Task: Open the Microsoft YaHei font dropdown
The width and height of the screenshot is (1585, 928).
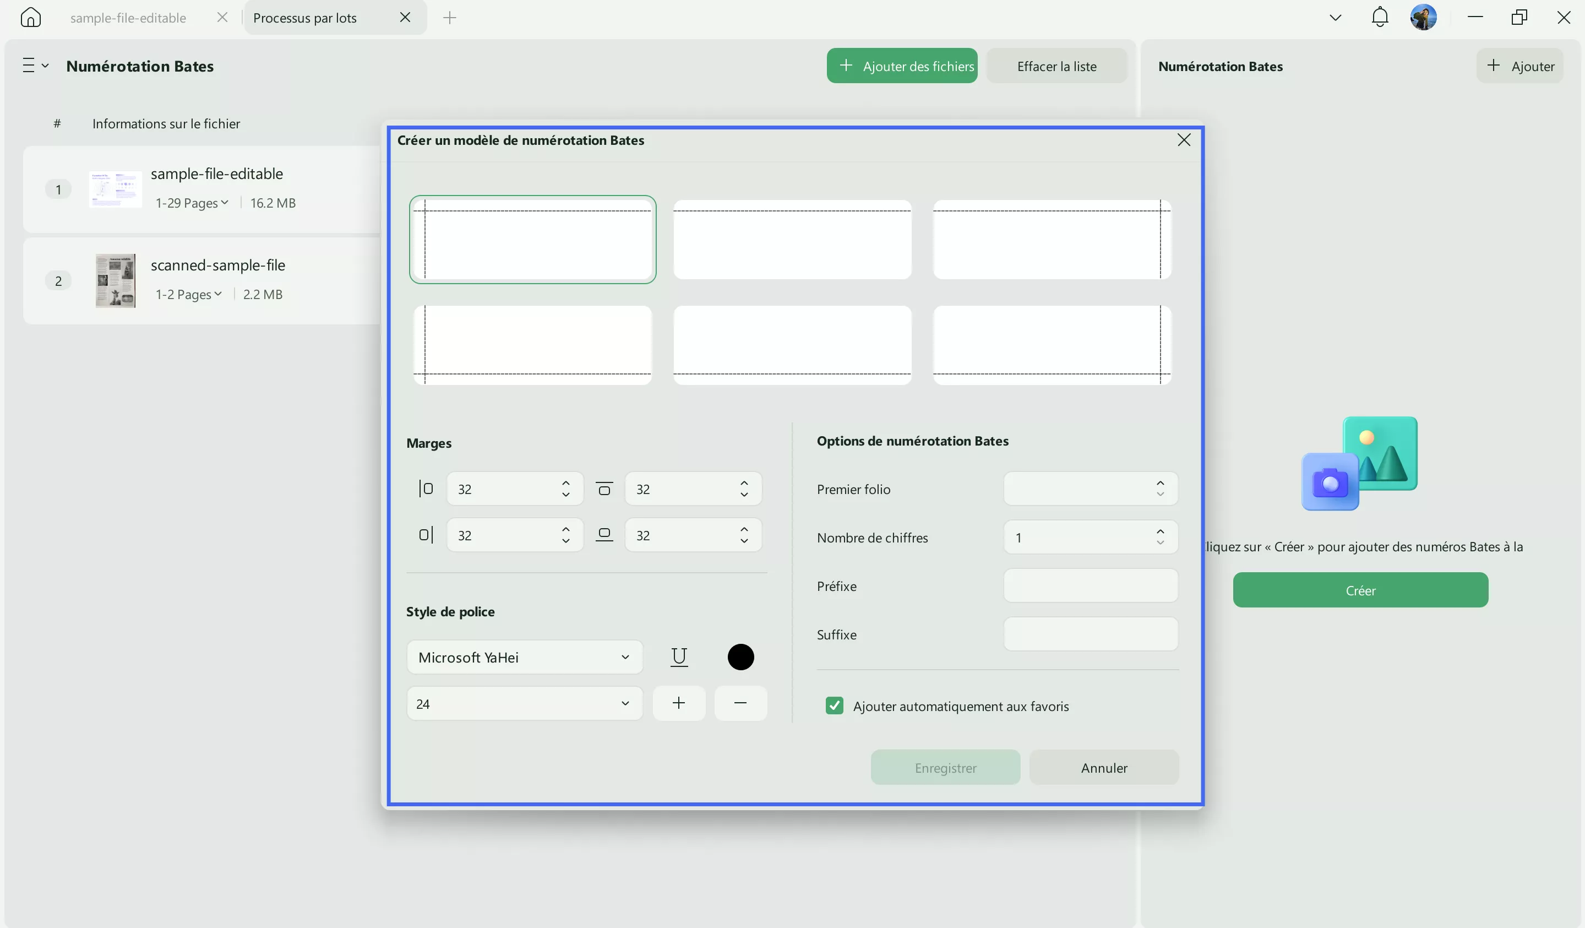Action: point(525,657)
